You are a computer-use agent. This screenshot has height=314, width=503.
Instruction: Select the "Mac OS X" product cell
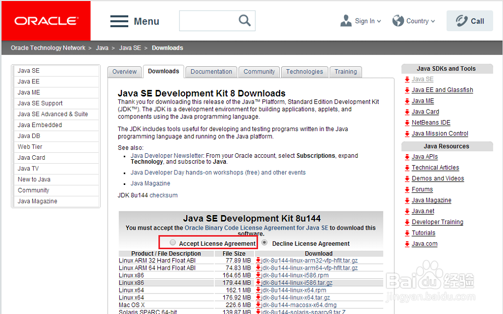tap(131, 305)
